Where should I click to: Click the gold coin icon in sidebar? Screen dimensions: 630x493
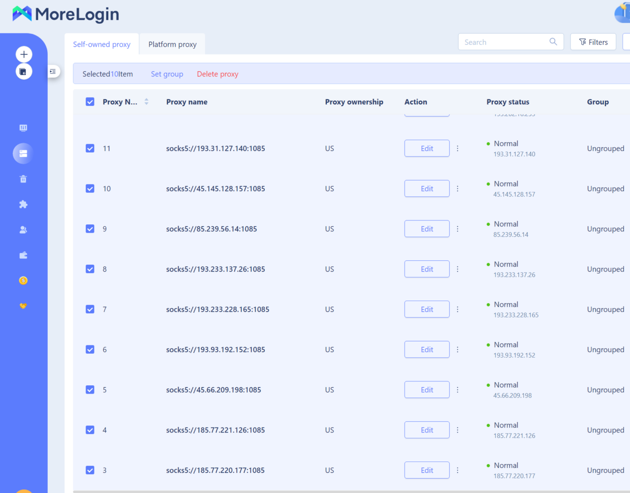23,280
